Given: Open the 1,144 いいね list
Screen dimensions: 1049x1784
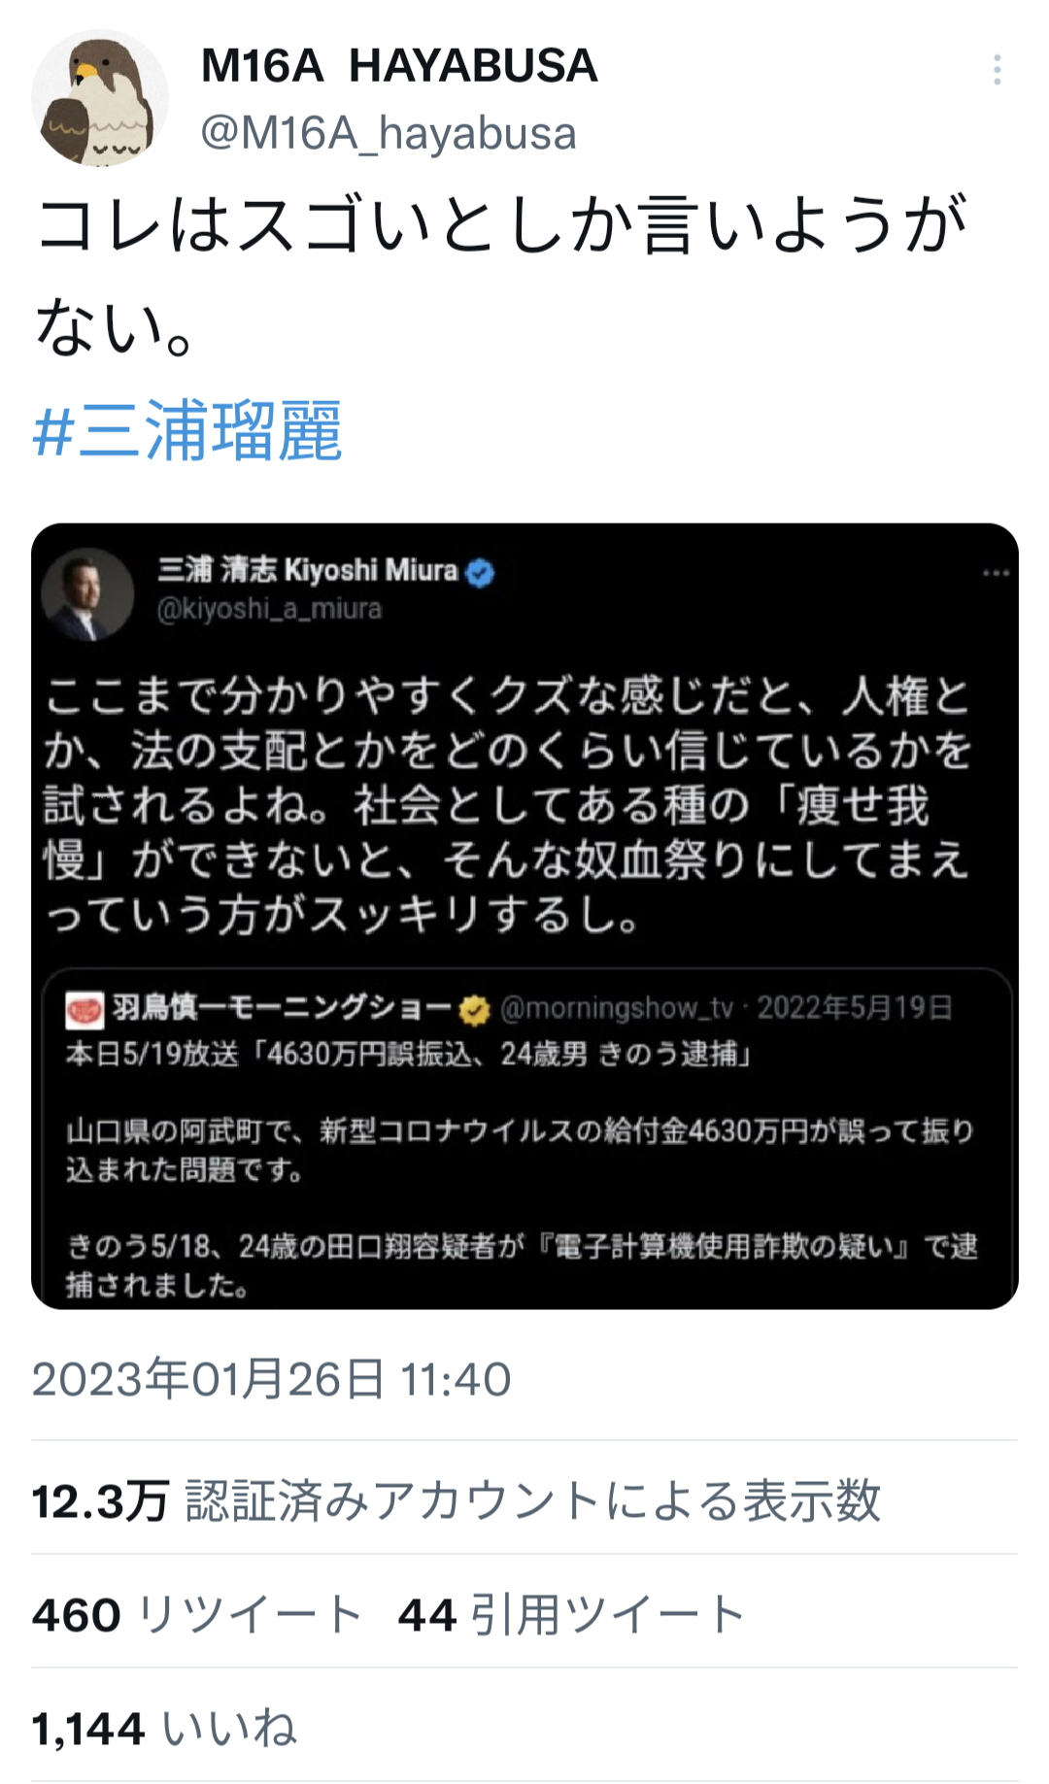Looking at the screenshot, I should [164, 1729].
